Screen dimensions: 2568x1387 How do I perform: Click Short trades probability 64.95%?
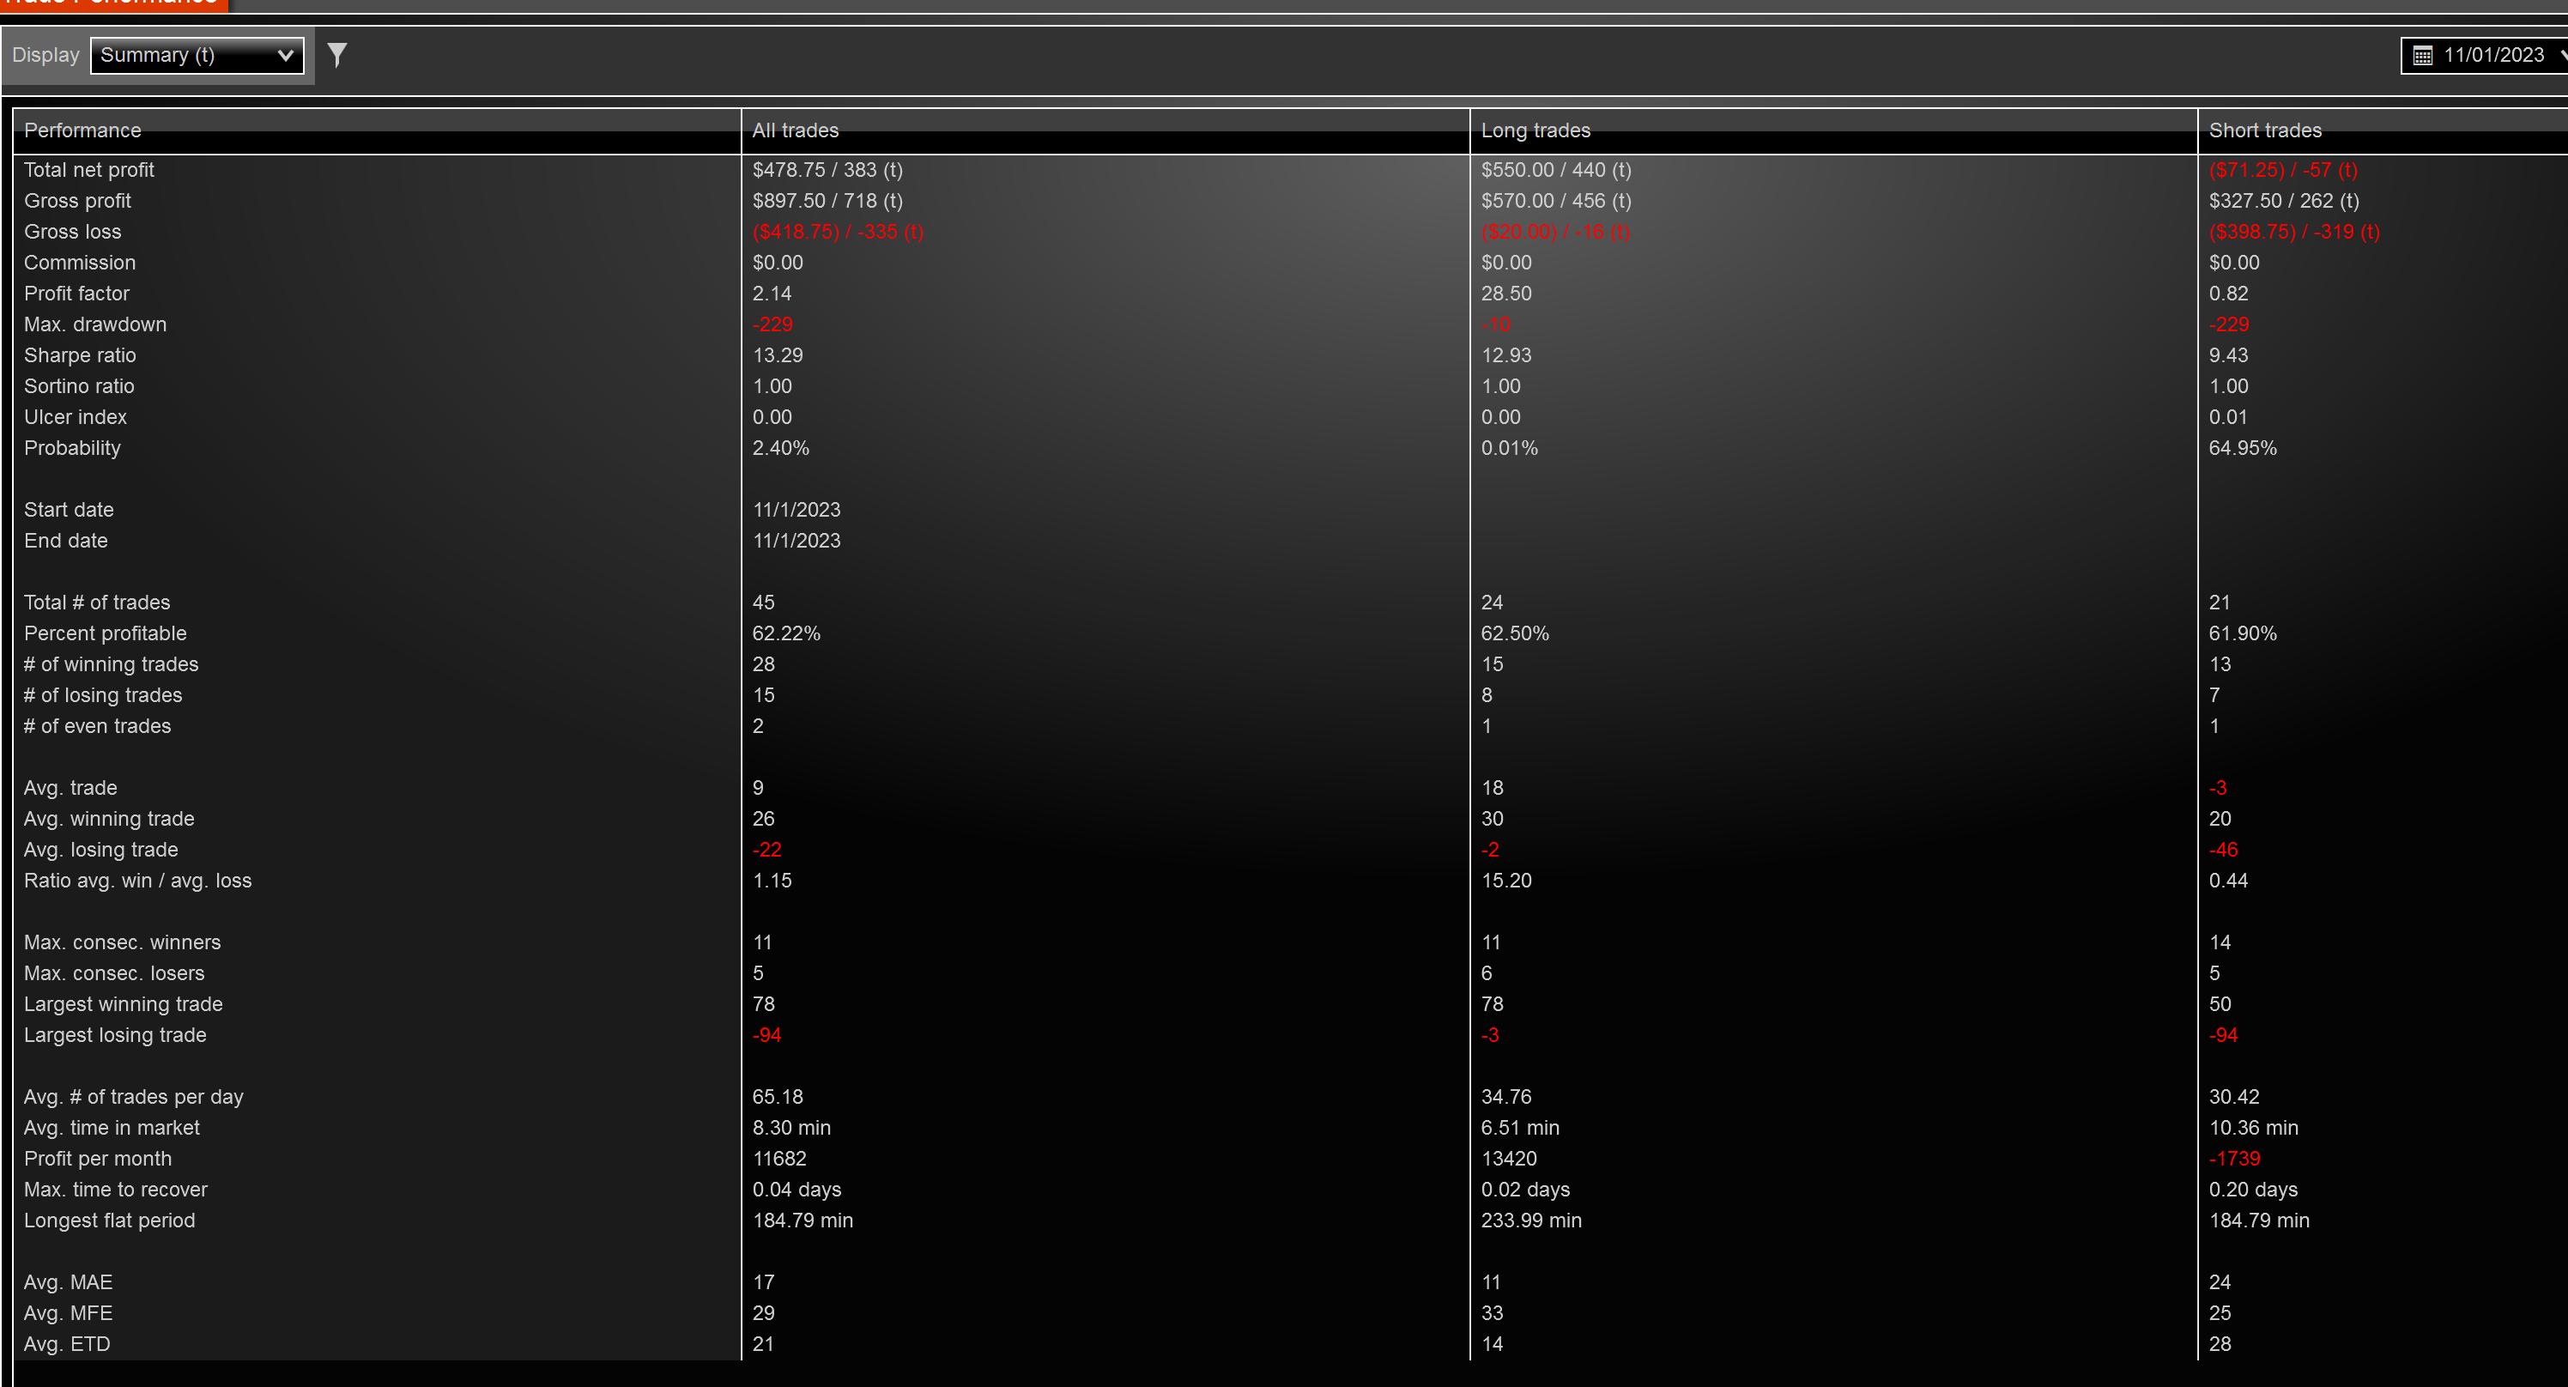(2243, 448)
